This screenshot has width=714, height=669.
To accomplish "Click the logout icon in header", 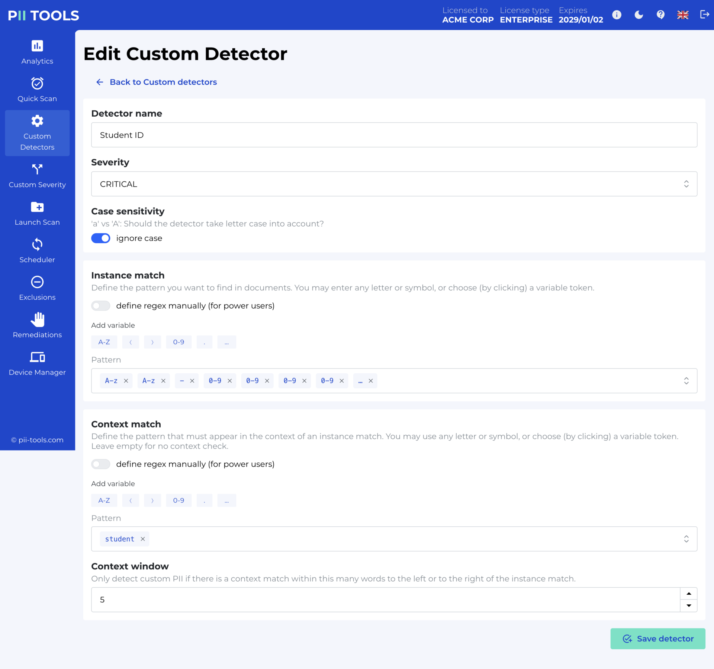I will pyautogui.click(x=704, y=15).
